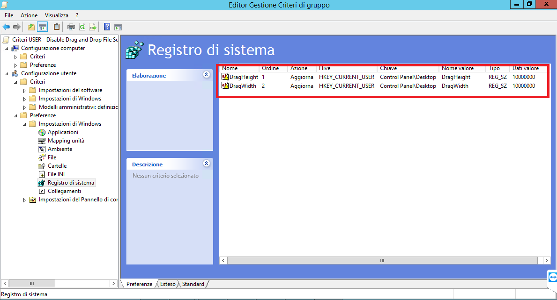The image size is (557, 300).
Task: Click list horizontal scrollbar left arrow
Action: coord(223,260)
